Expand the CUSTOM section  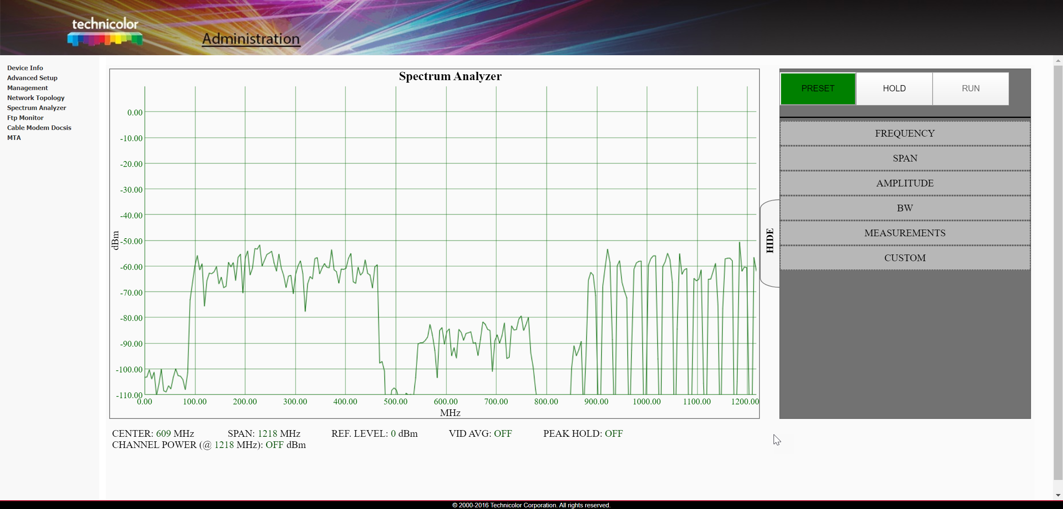tap(904, 258)
